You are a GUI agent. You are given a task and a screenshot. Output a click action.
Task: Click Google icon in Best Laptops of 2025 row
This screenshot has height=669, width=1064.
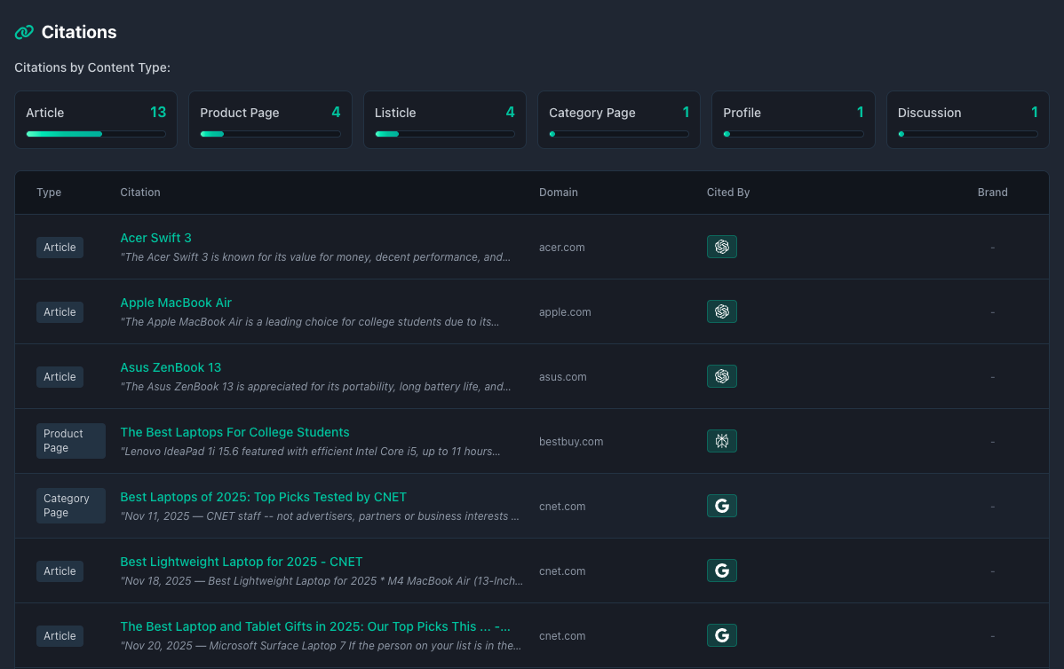point(721,506)
